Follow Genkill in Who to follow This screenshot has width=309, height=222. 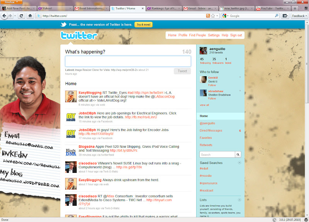212,85
